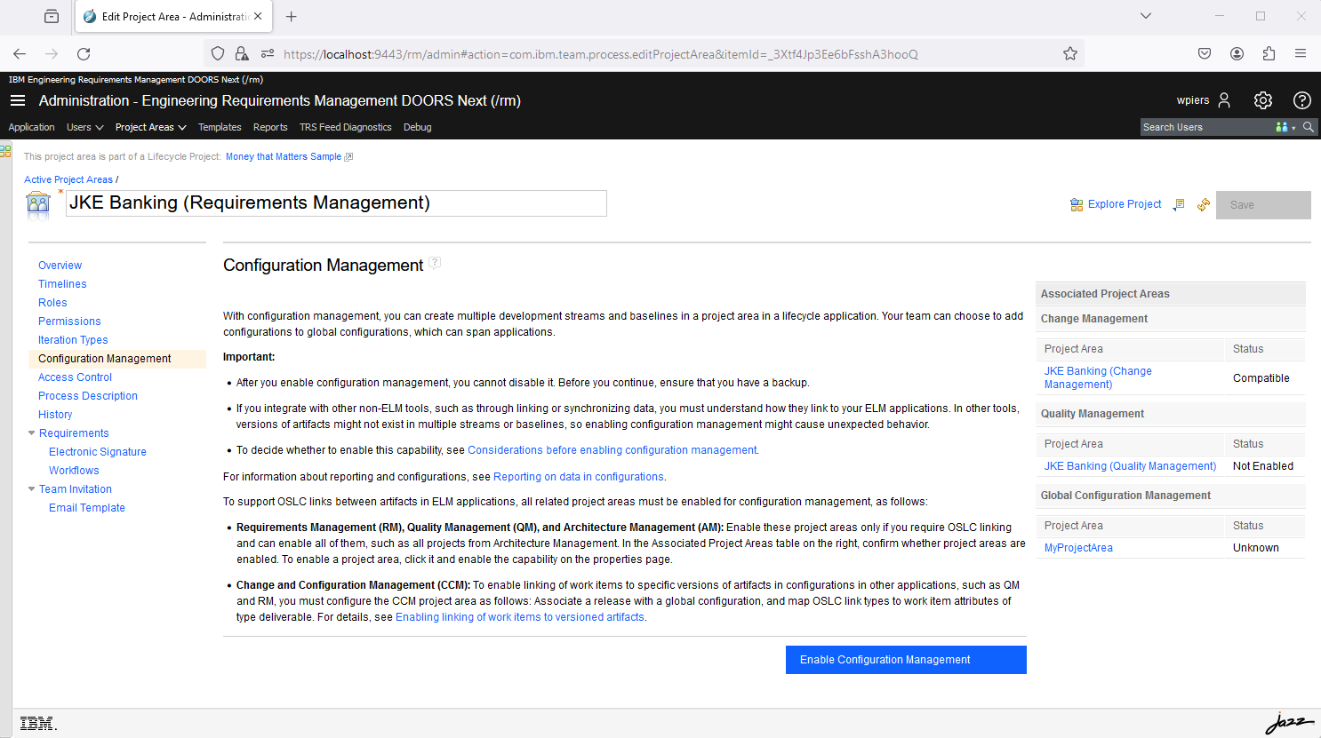This screenshot has height=738, width=1321.
Task: Click the IBM logo in the footer
Action: point(38,723)
